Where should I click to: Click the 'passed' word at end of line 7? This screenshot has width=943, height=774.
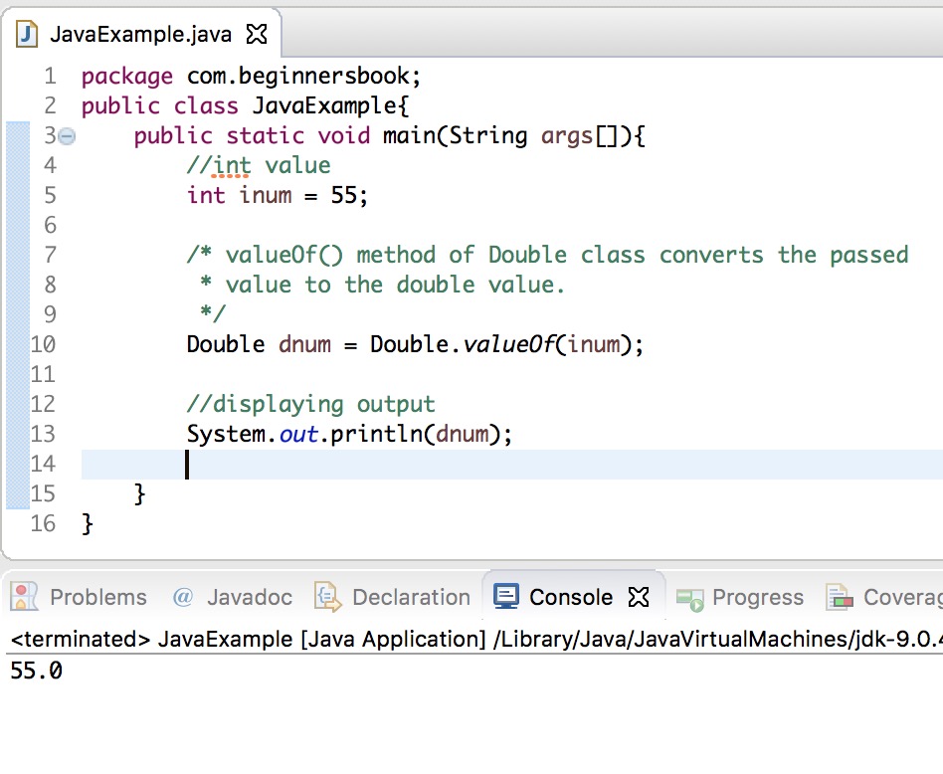(x=869, y=256)
